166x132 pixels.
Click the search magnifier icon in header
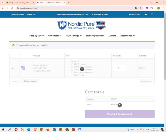pyautogui.click(x=152, y=14)
